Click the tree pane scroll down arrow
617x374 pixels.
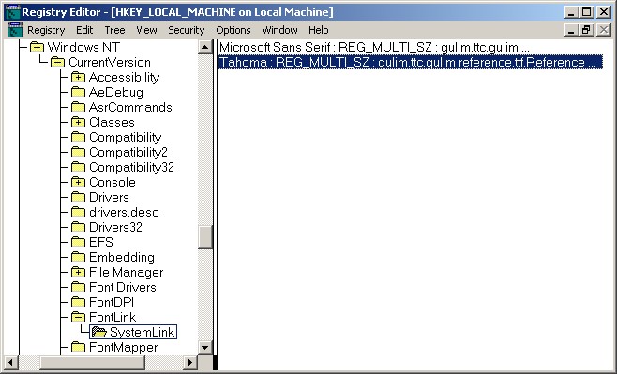(205, 347)
